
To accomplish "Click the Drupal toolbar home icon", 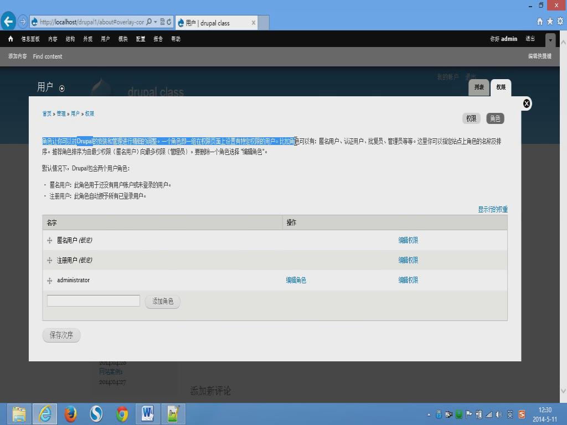I will (x=11, y=39).
